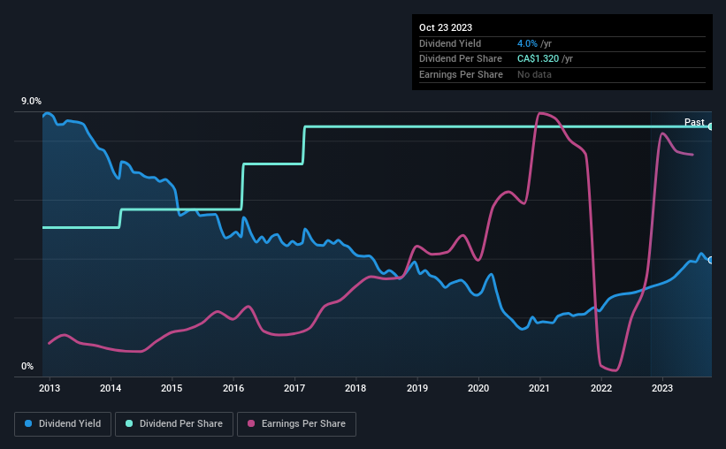The image size is (726, 449).
Task: Click the Dividend Yield tooltip row label
Action: 450,43
